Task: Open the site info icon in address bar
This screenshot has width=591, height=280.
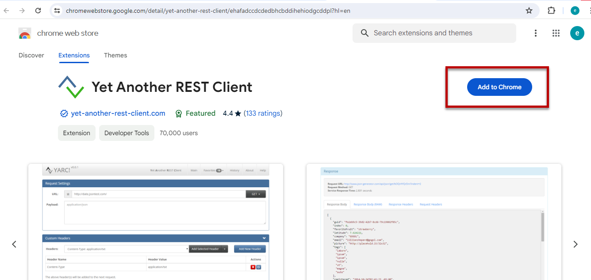Action: tap(57, 10)
